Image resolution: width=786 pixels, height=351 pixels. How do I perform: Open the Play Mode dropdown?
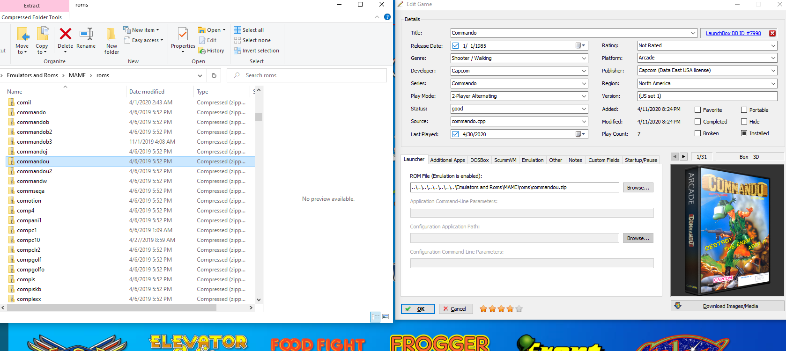(x=584, y=96)
